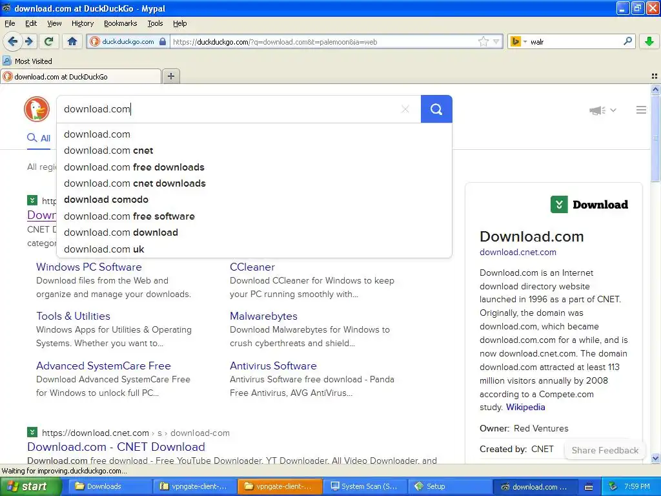Click the Share Feedback button
This screenshot has width=661, height=496.
[605, 450]
